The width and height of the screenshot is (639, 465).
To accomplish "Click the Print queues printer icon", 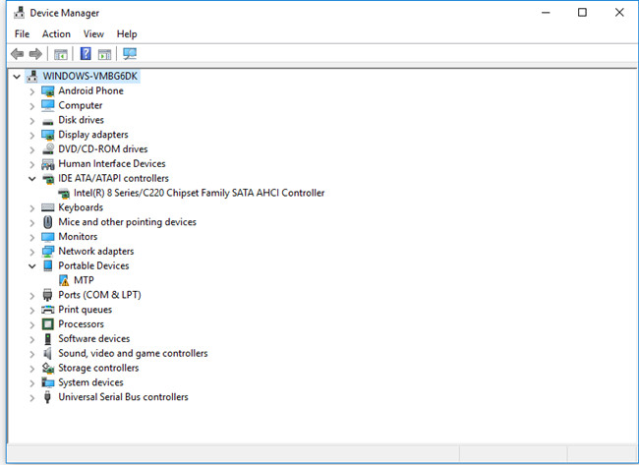I will coord(48,310).
